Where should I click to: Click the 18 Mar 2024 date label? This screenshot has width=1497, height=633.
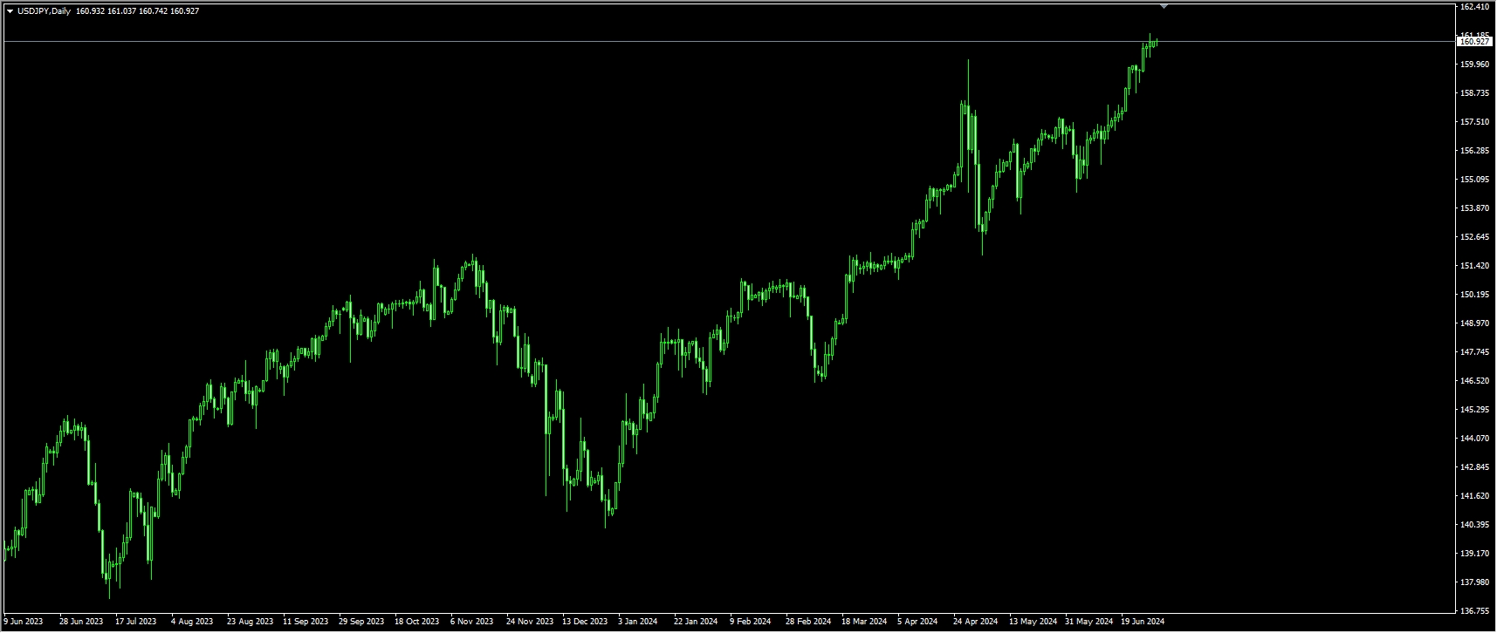tap(863, 623)
